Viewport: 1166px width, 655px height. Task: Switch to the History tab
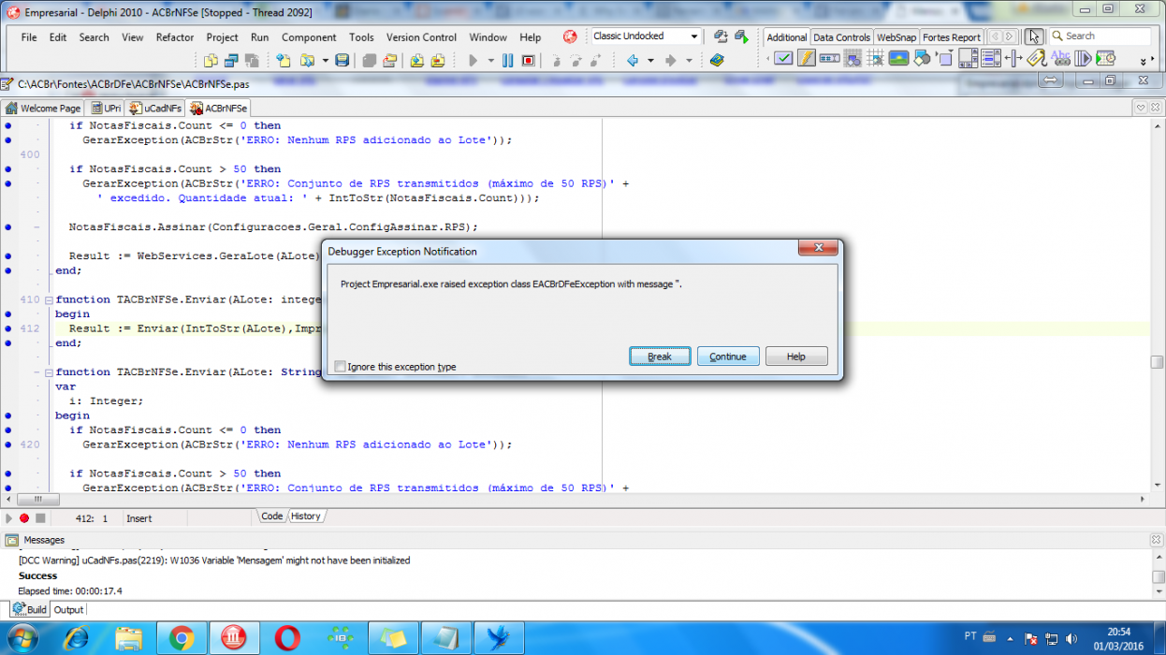pyautogui.click(x=305, y=516)
